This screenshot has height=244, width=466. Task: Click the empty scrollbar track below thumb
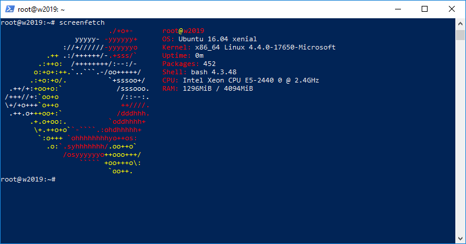coord(460,136)
